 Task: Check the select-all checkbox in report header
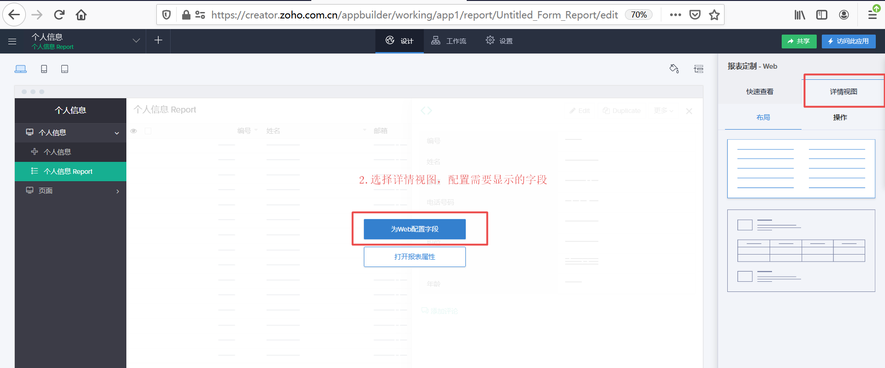148,131
